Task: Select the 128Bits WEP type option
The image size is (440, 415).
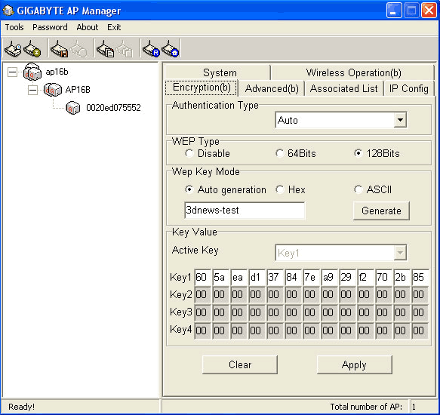Action: (x=358, y=153)
